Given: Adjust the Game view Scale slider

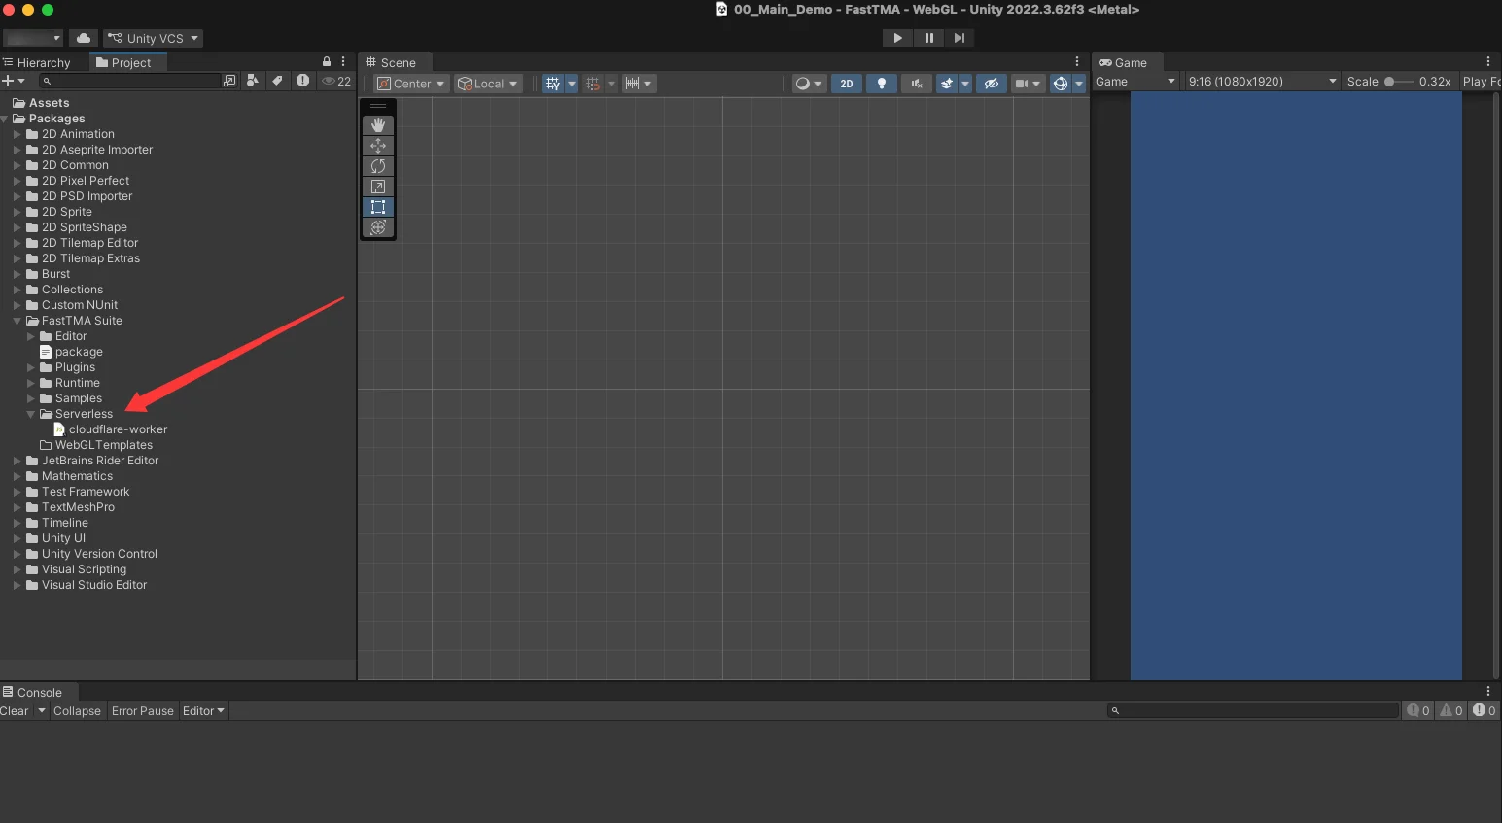Looking at the screenshot, I should point(1399,82).
